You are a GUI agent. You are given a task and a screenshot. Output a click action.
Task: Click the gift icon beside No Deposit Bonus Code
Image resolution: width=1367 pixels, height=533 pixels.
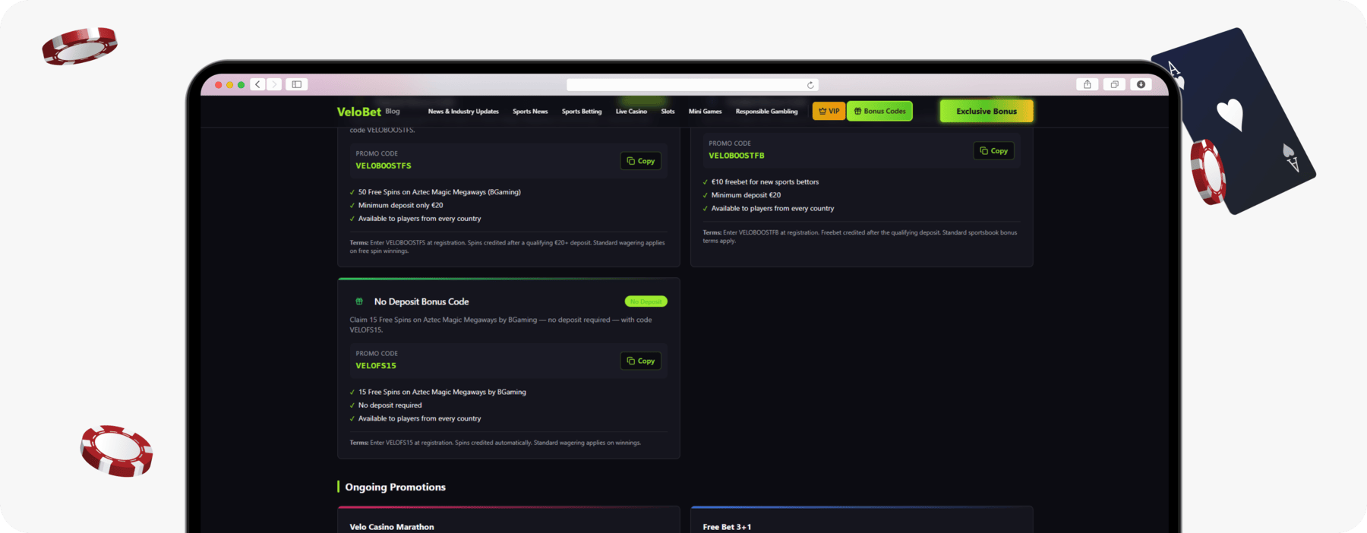[x=359, y=301]
